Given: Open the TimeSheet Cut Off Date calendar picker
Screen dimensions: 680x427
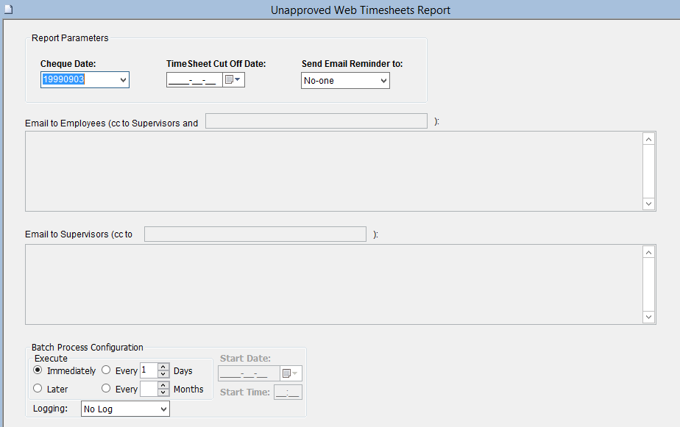Looking at the screenshot, I should [x=233, y=80].
